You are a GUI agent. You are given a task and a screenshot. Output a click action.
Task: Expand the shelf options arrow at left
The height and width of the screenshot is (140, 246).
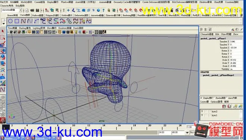point(3,24)
